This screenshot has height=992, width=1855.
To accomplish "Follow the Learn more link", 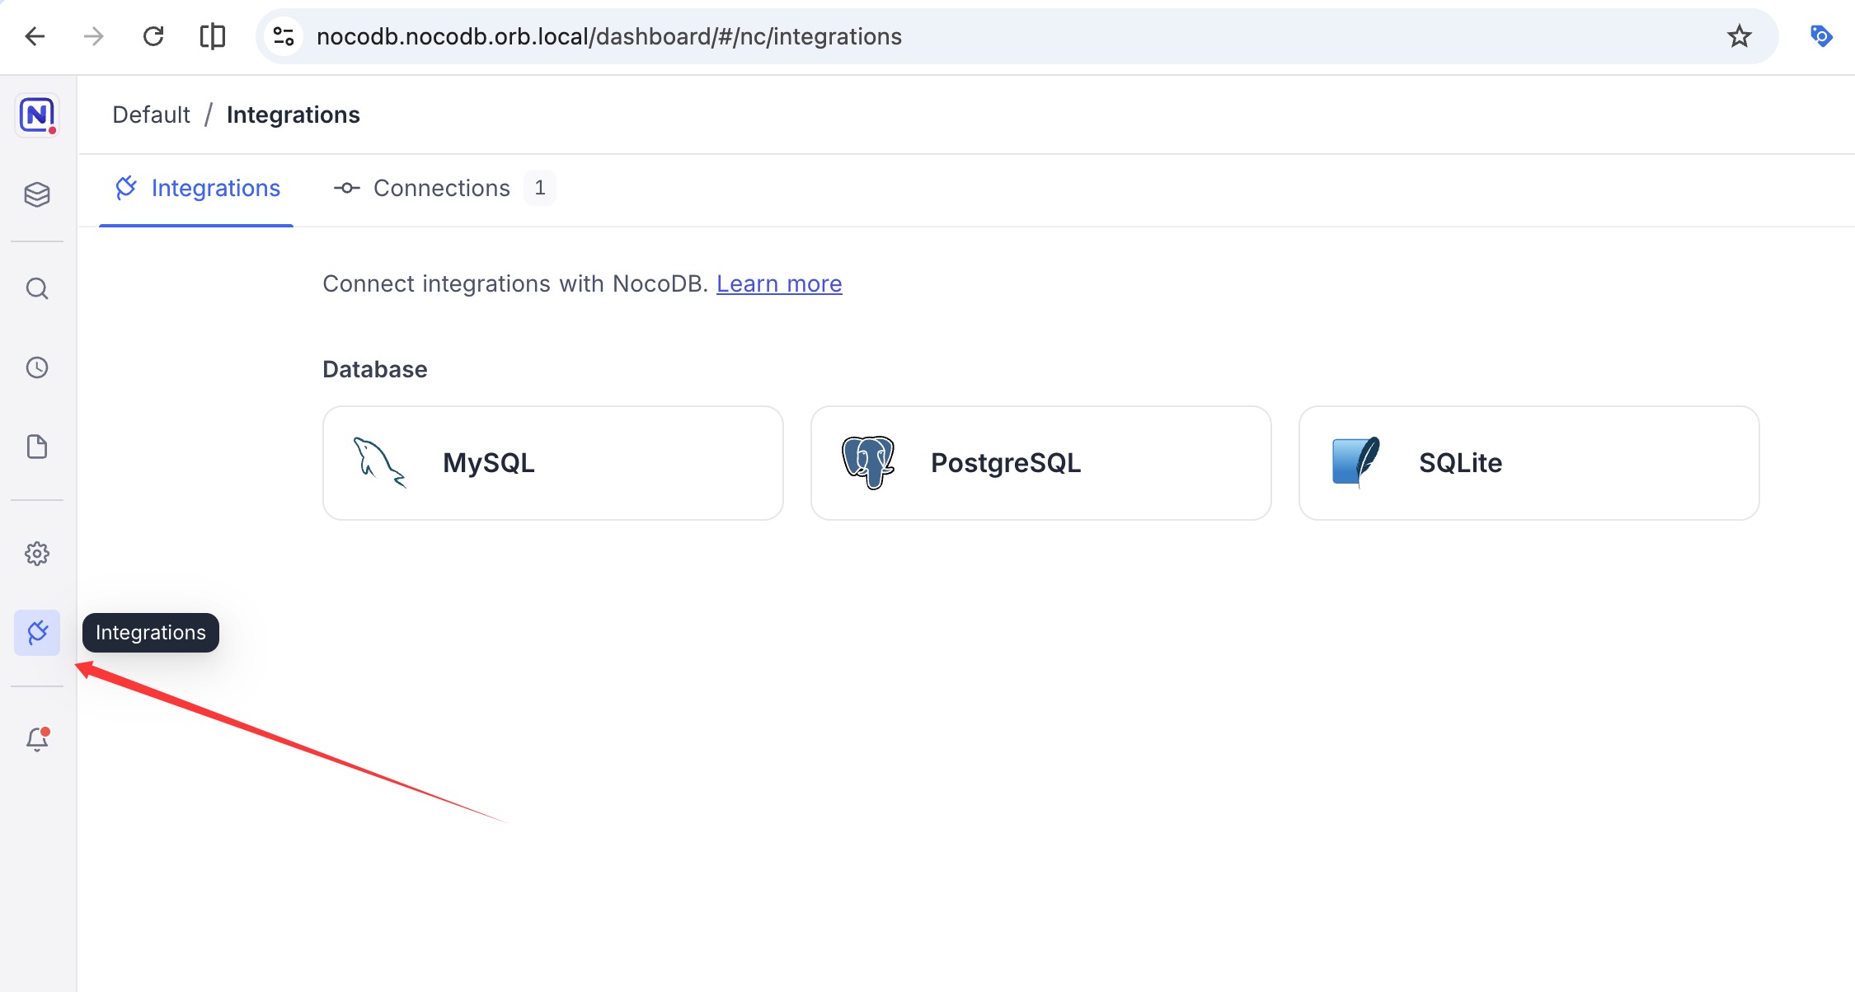I will click(778, 284).
